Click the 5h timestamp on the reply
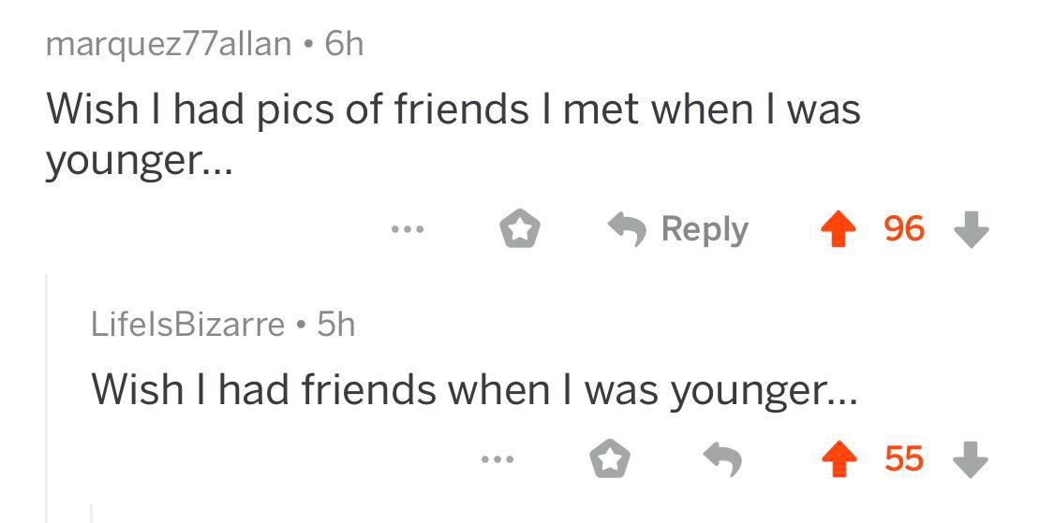The image size is (1054, 523). (x=336, y=324)
